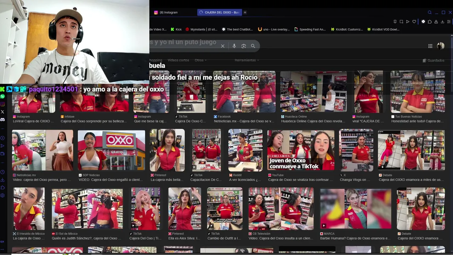Open downloads icon in the sidebar

pyautogui.click(x=2, y=180)
